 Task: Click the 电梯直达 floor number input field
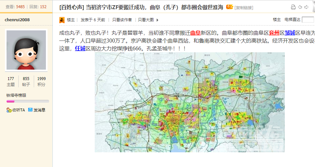pyautogui.click(x=308, y=20)
